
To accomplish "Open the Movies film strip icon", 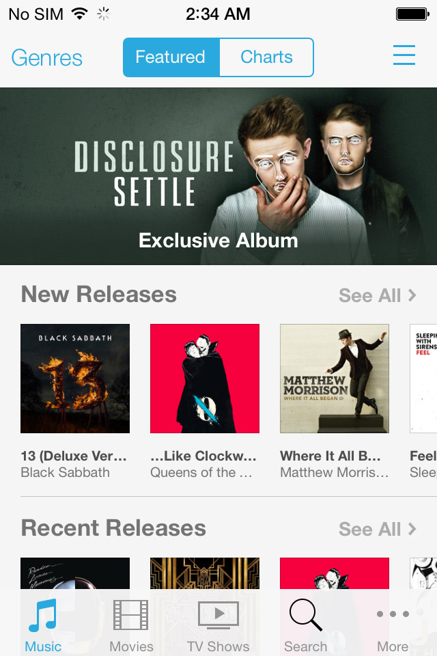I will (131, 614).
